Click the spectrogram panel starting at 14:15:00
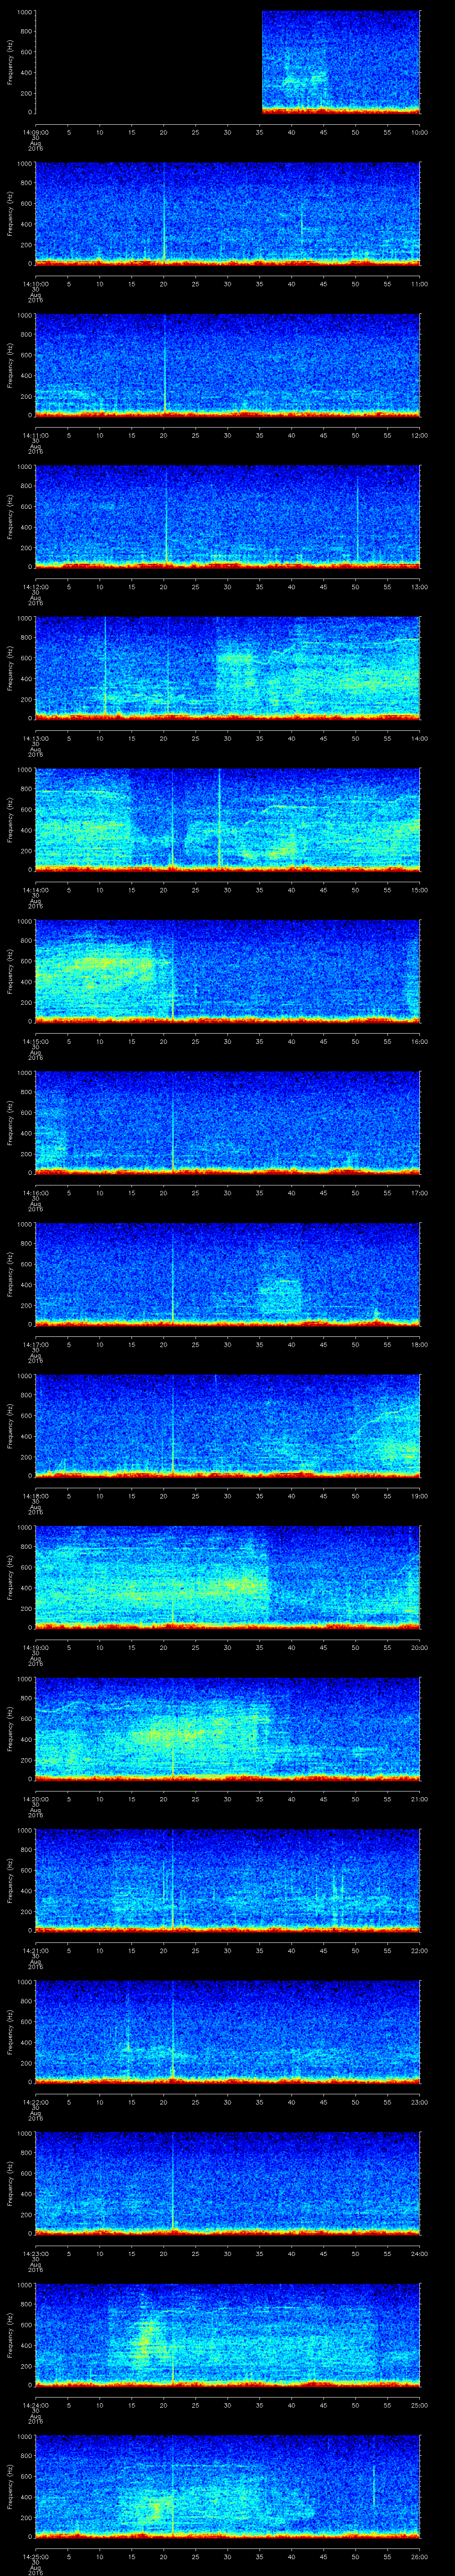This screenshot has height=2576, width=455. coord(228,971)
